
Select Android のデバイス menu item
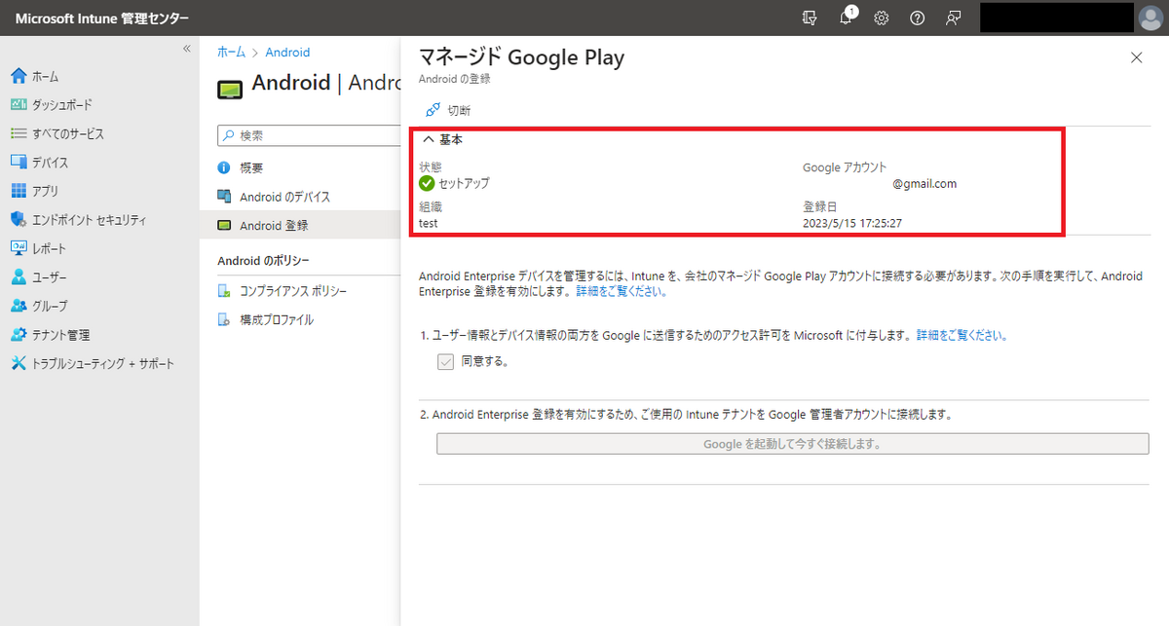coord(284,197)
